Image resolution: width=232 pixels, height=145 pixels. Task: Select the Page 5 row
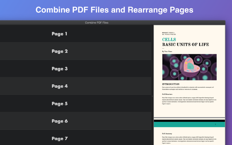pos(76,103)
